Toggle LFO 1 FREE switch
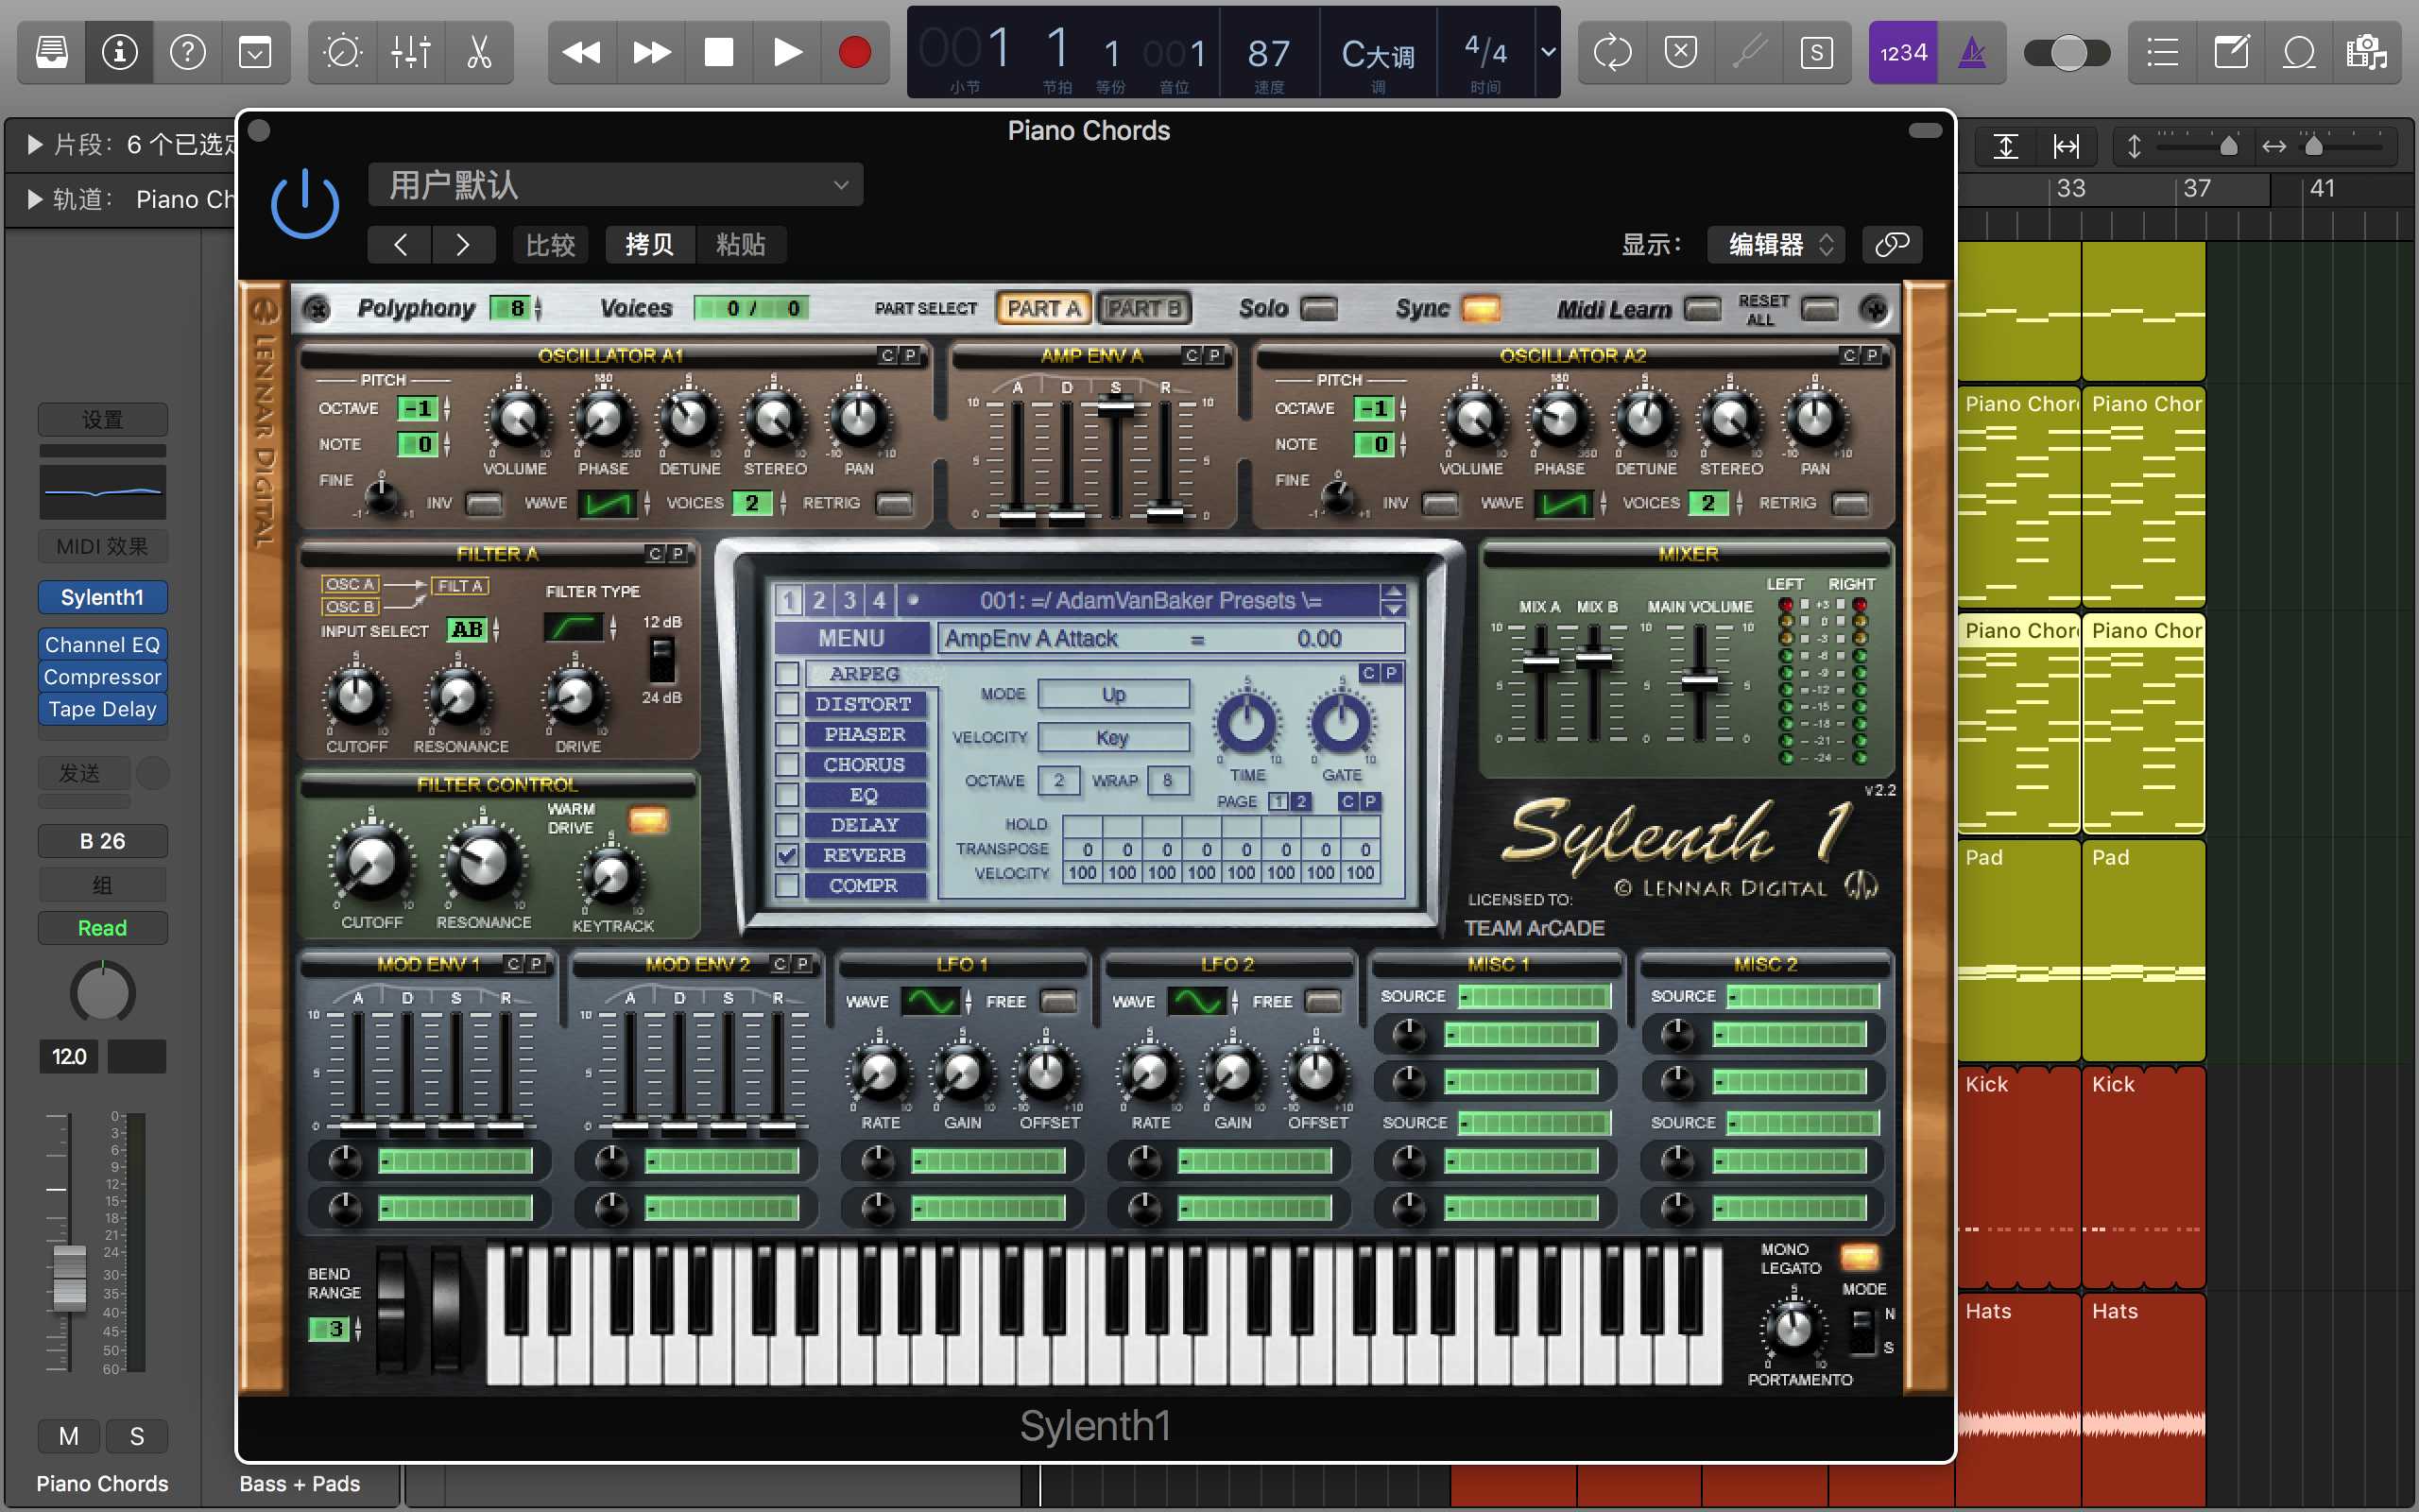The height and width of the screenshot is (1512, 2419). pos(1057,1001)
